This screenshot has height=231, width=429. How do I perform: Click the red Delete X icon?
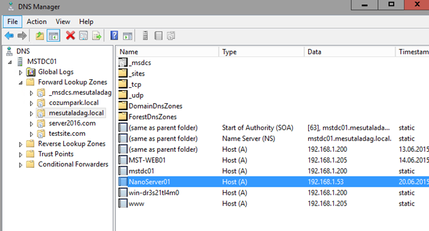pos(71,36)
